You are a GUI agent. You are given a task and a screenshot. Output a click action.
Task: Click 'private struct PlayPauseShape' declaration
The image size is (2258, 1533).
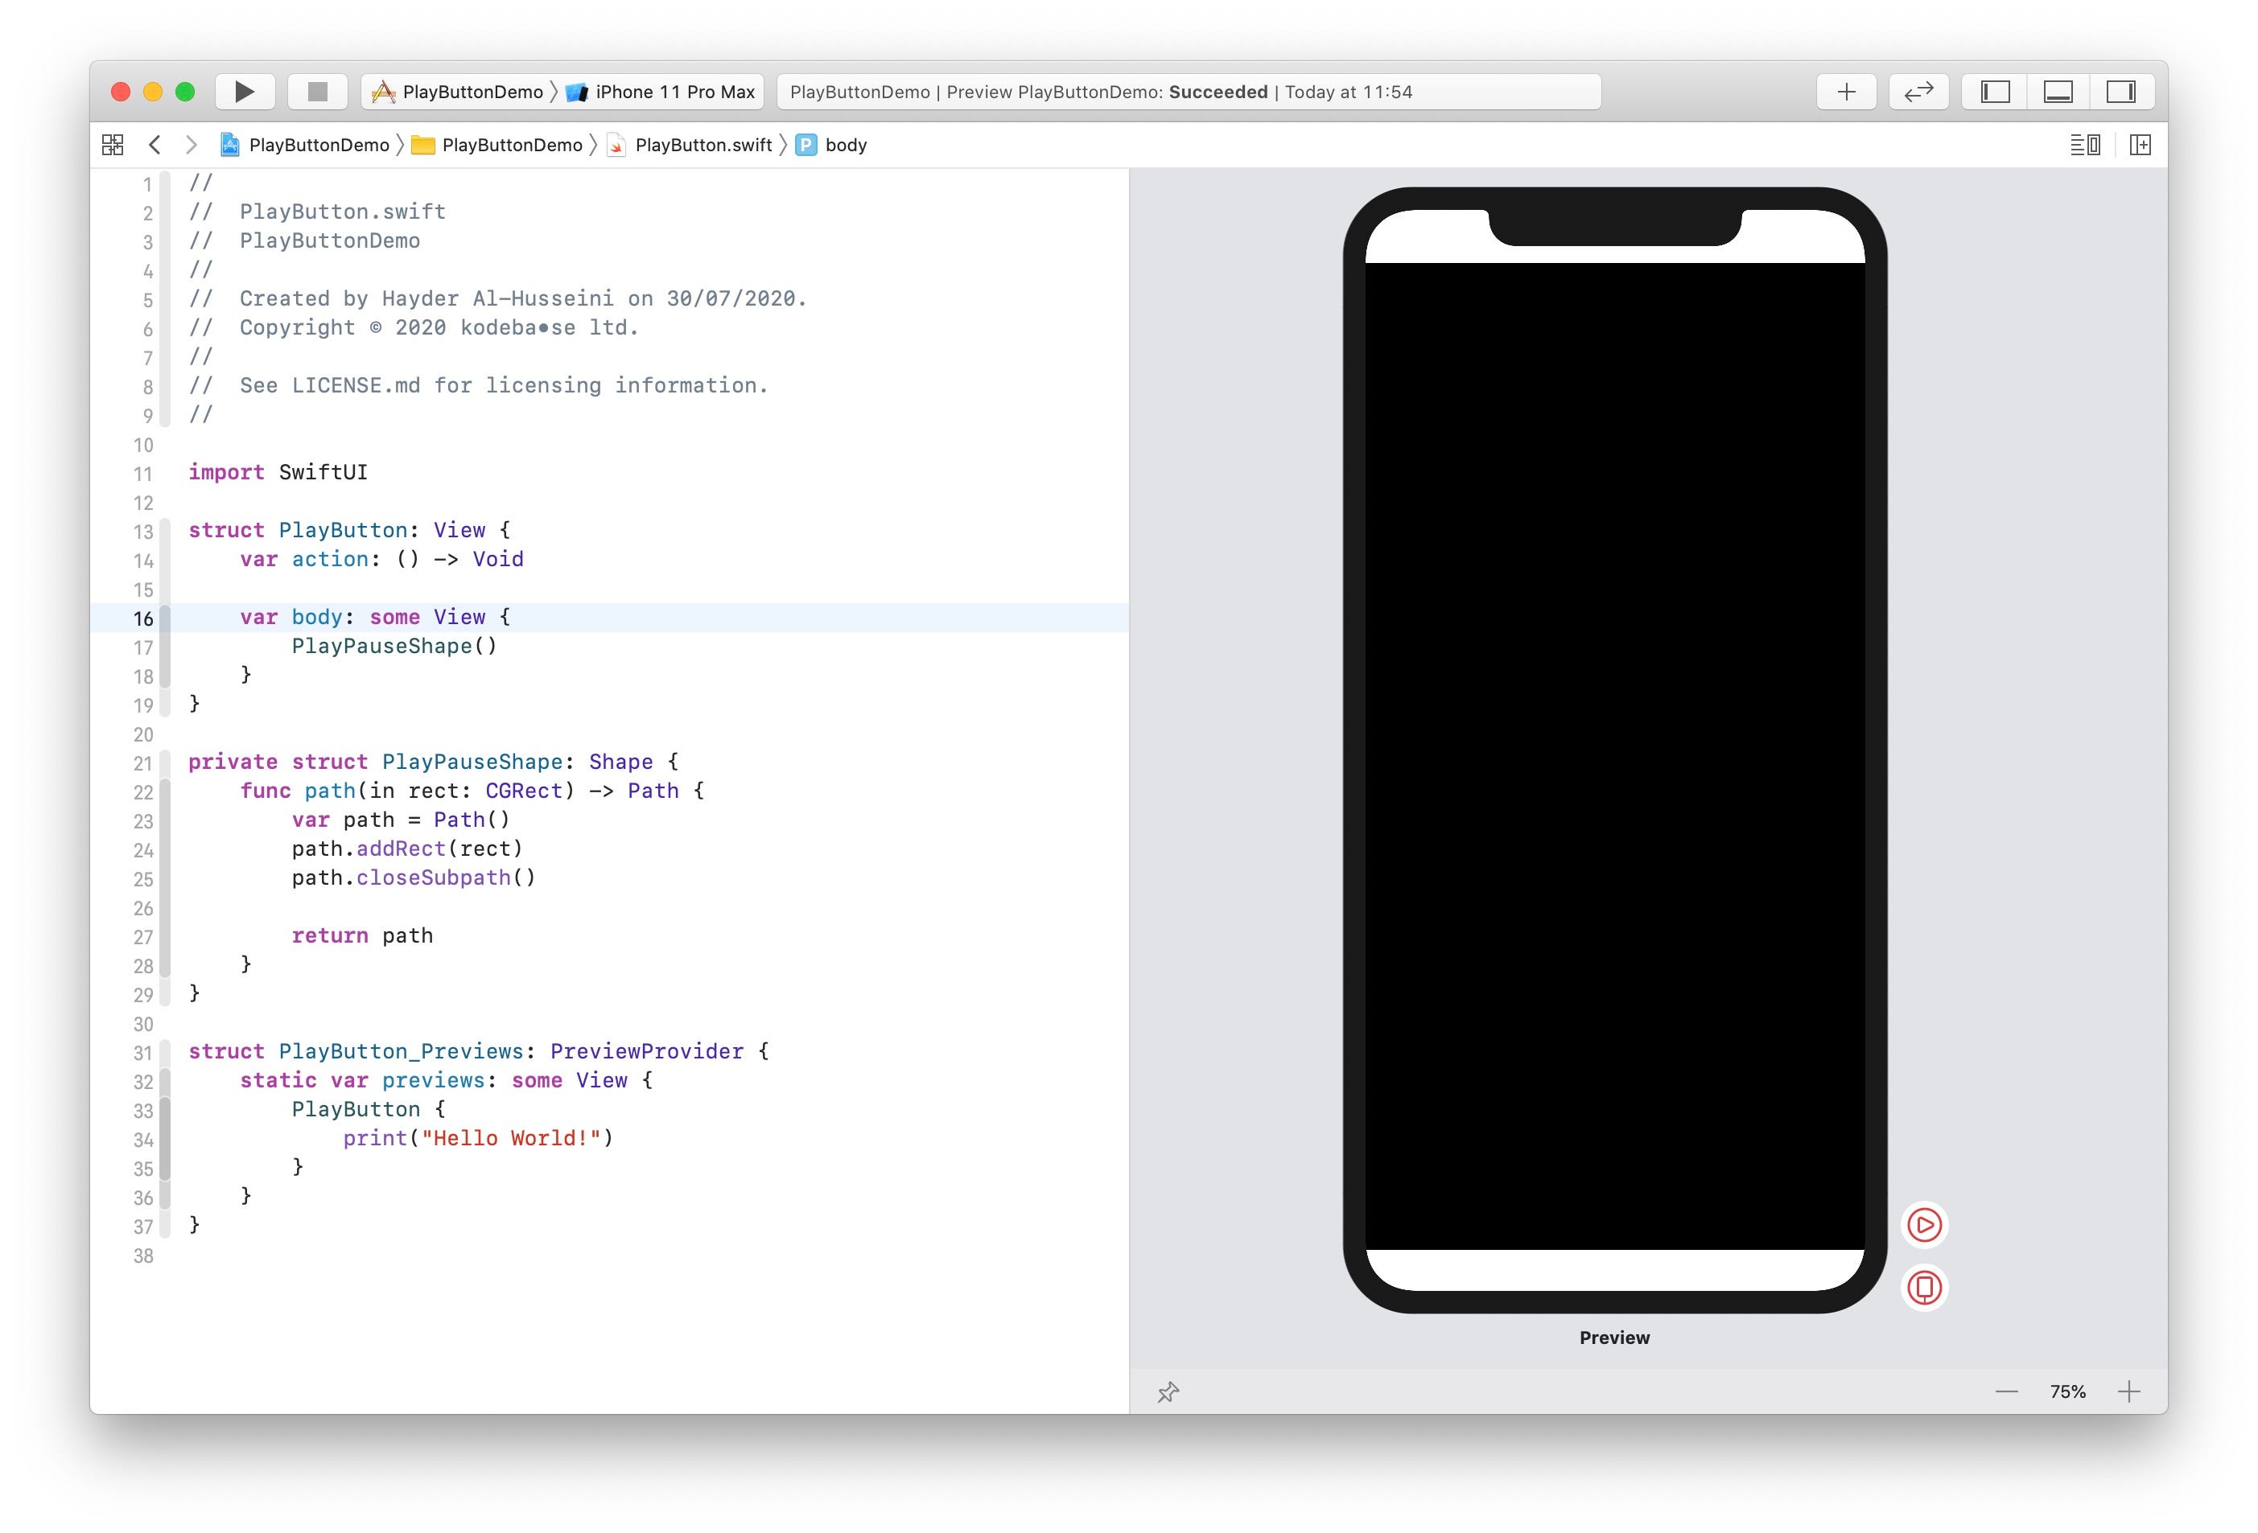coord(434,762)
